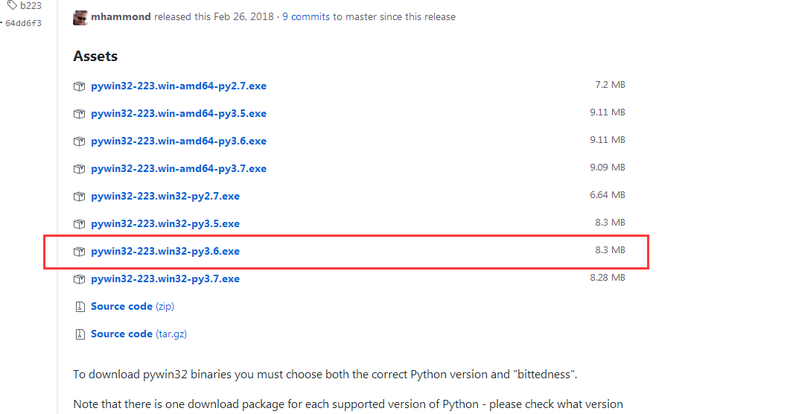Click file icon beside Source code (tar.gz)
Image resolution: width=787 pixels, height=414 pixels.
click(80, 334)
